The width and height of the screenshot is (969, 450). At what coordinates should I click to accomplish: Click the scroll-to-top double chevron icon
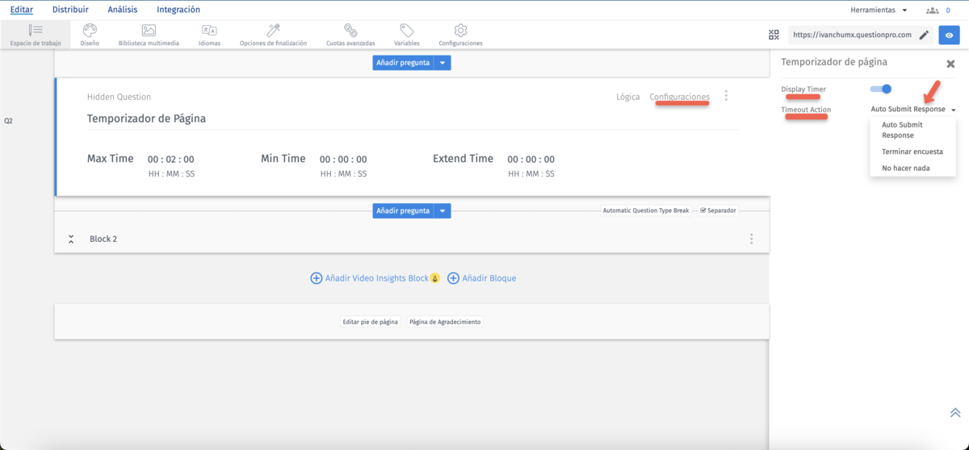pyautogui.click(x=954, y=412)
